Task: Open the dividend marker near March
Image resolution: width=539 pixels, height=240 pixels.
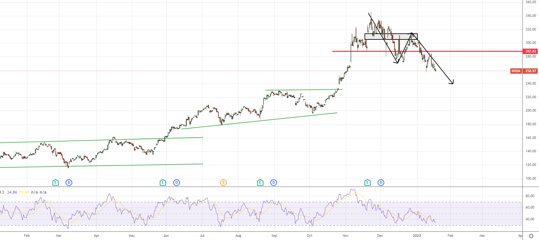Action: pyautogui.click(x=69, y=182)
